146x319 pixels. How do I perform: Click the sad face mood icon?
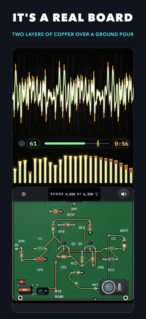coord(21,144)
